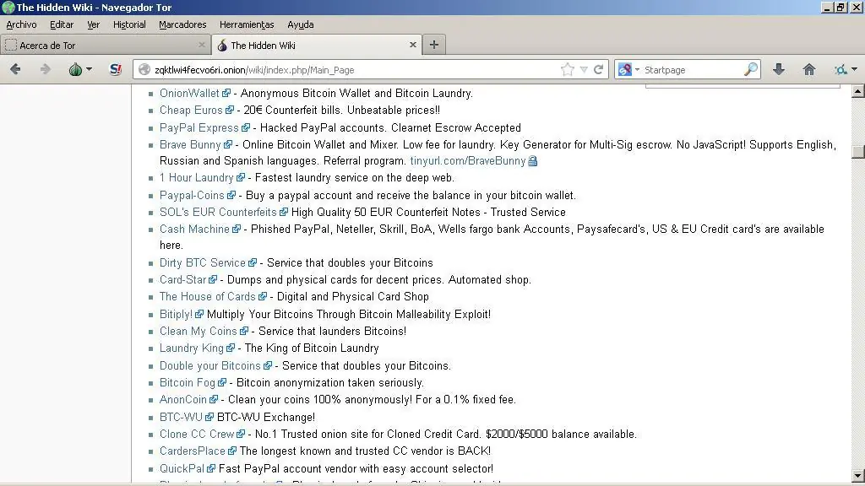Click the NoScript S icon
The image size is (865, 486).
pyautogui.click(x=116, y=69)
